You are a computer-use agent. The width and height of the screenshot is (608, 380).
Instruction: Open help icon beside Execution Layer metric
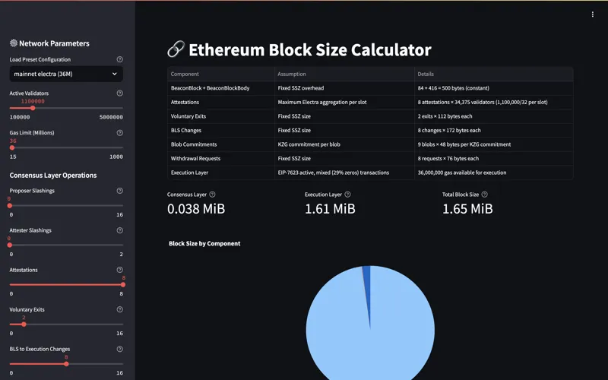click(x=348, y=195)
